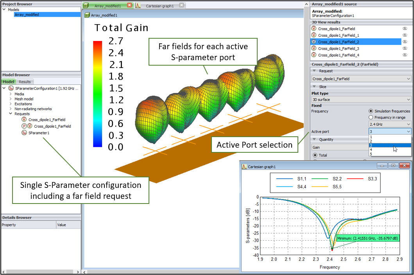Click the far field icon of first Cross_dipole1_FarField request
This screenshot has height=275, width=414.
click(24, 120)
